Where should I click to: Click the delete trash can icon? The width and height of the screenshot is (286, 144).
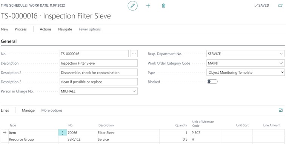[164, 6]
